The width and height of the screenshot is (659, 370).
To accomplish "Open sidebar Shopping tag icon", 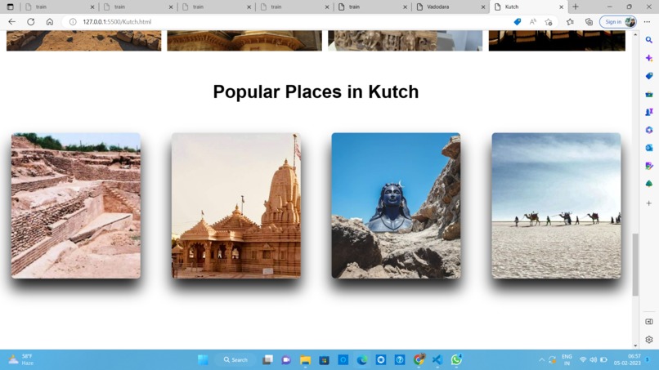I will pyautogui.click(x=649, y=76).
